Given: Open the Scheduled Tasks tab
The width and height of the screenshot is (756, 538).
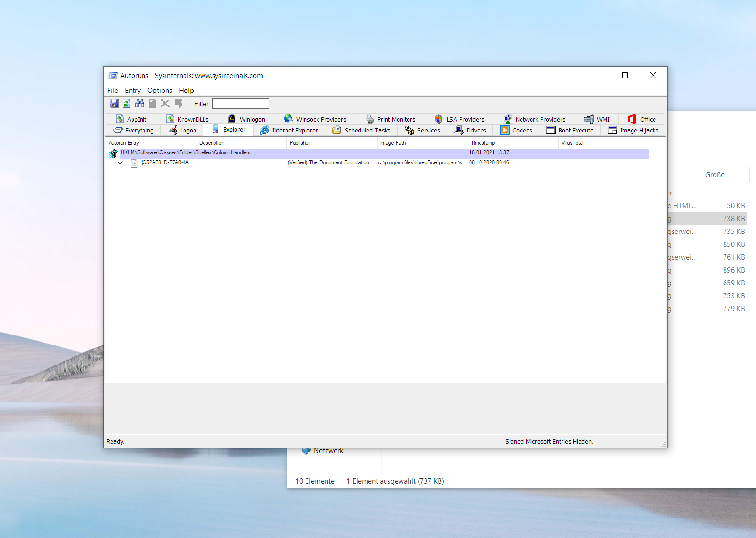Looking at the screenshot, I should (361, 130).
